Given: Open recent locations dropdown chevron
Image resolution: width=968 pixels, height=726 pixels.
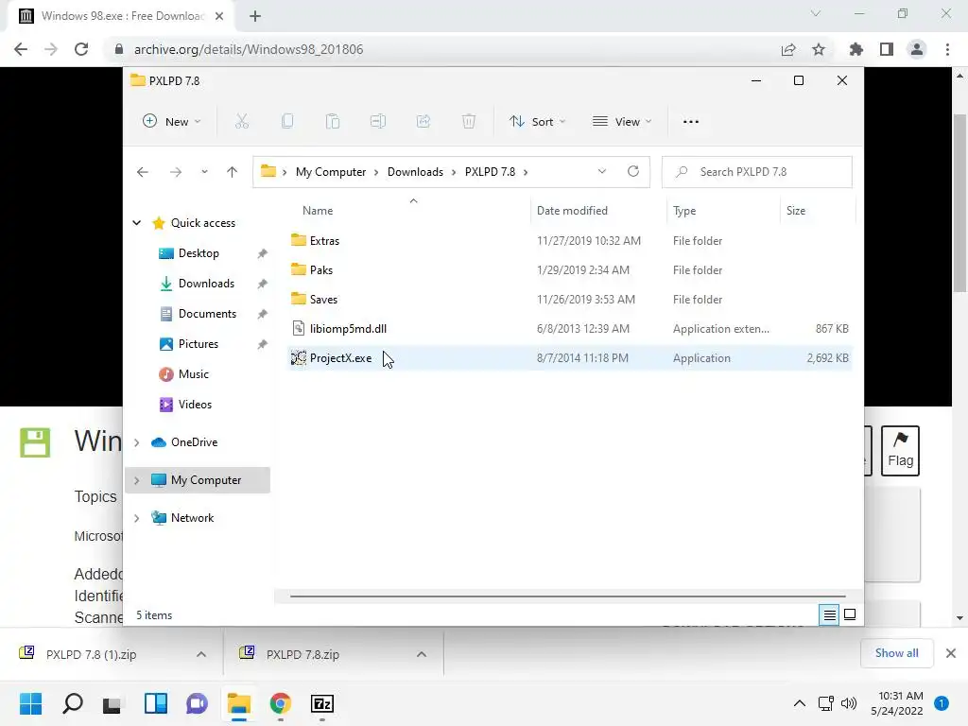Looking at the screenshot, I should (x=204, y=172).
